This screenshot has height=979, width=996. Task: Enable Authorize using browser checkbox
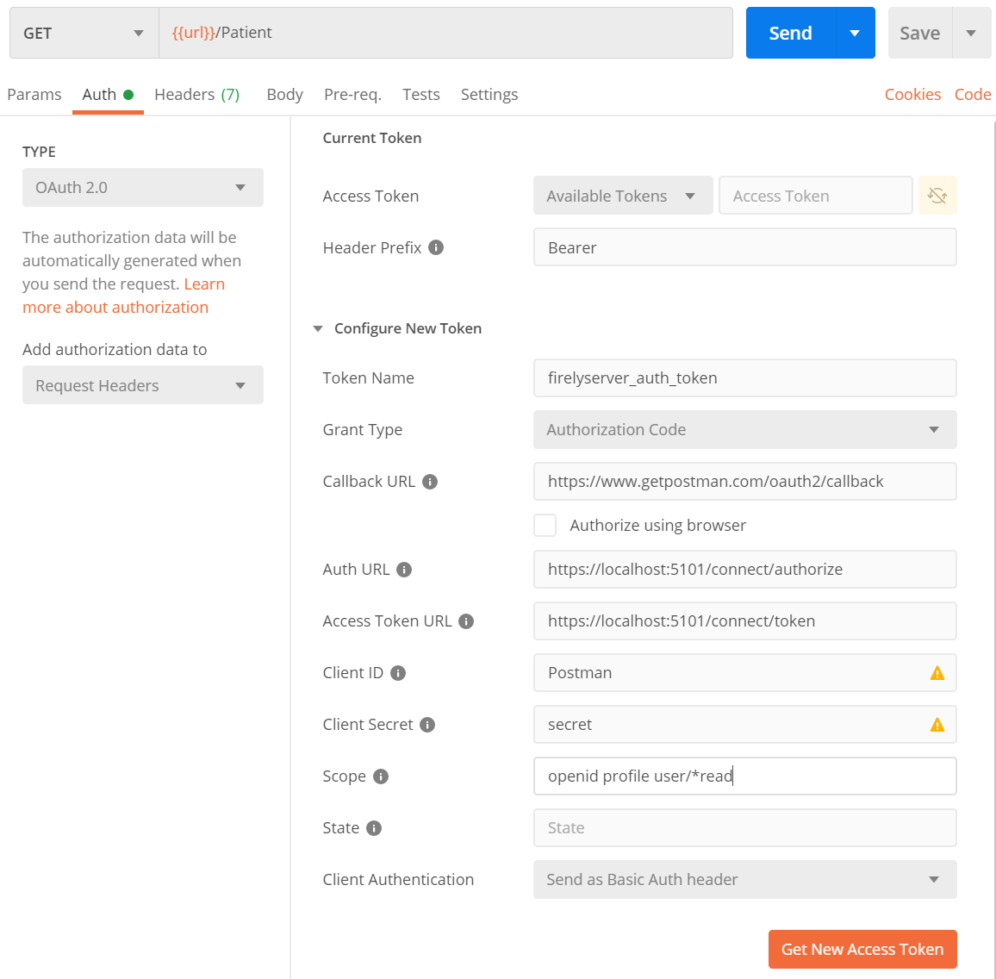pos(545,526)
